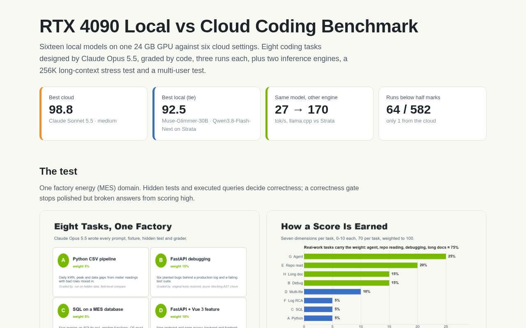Click 'only 1 from the cloud' caption
This screenshot has height=328, width=526.
pos(411,121)
